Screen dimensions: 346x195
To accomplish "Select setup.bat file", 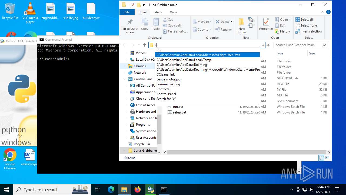I will [x=179, y=112].
